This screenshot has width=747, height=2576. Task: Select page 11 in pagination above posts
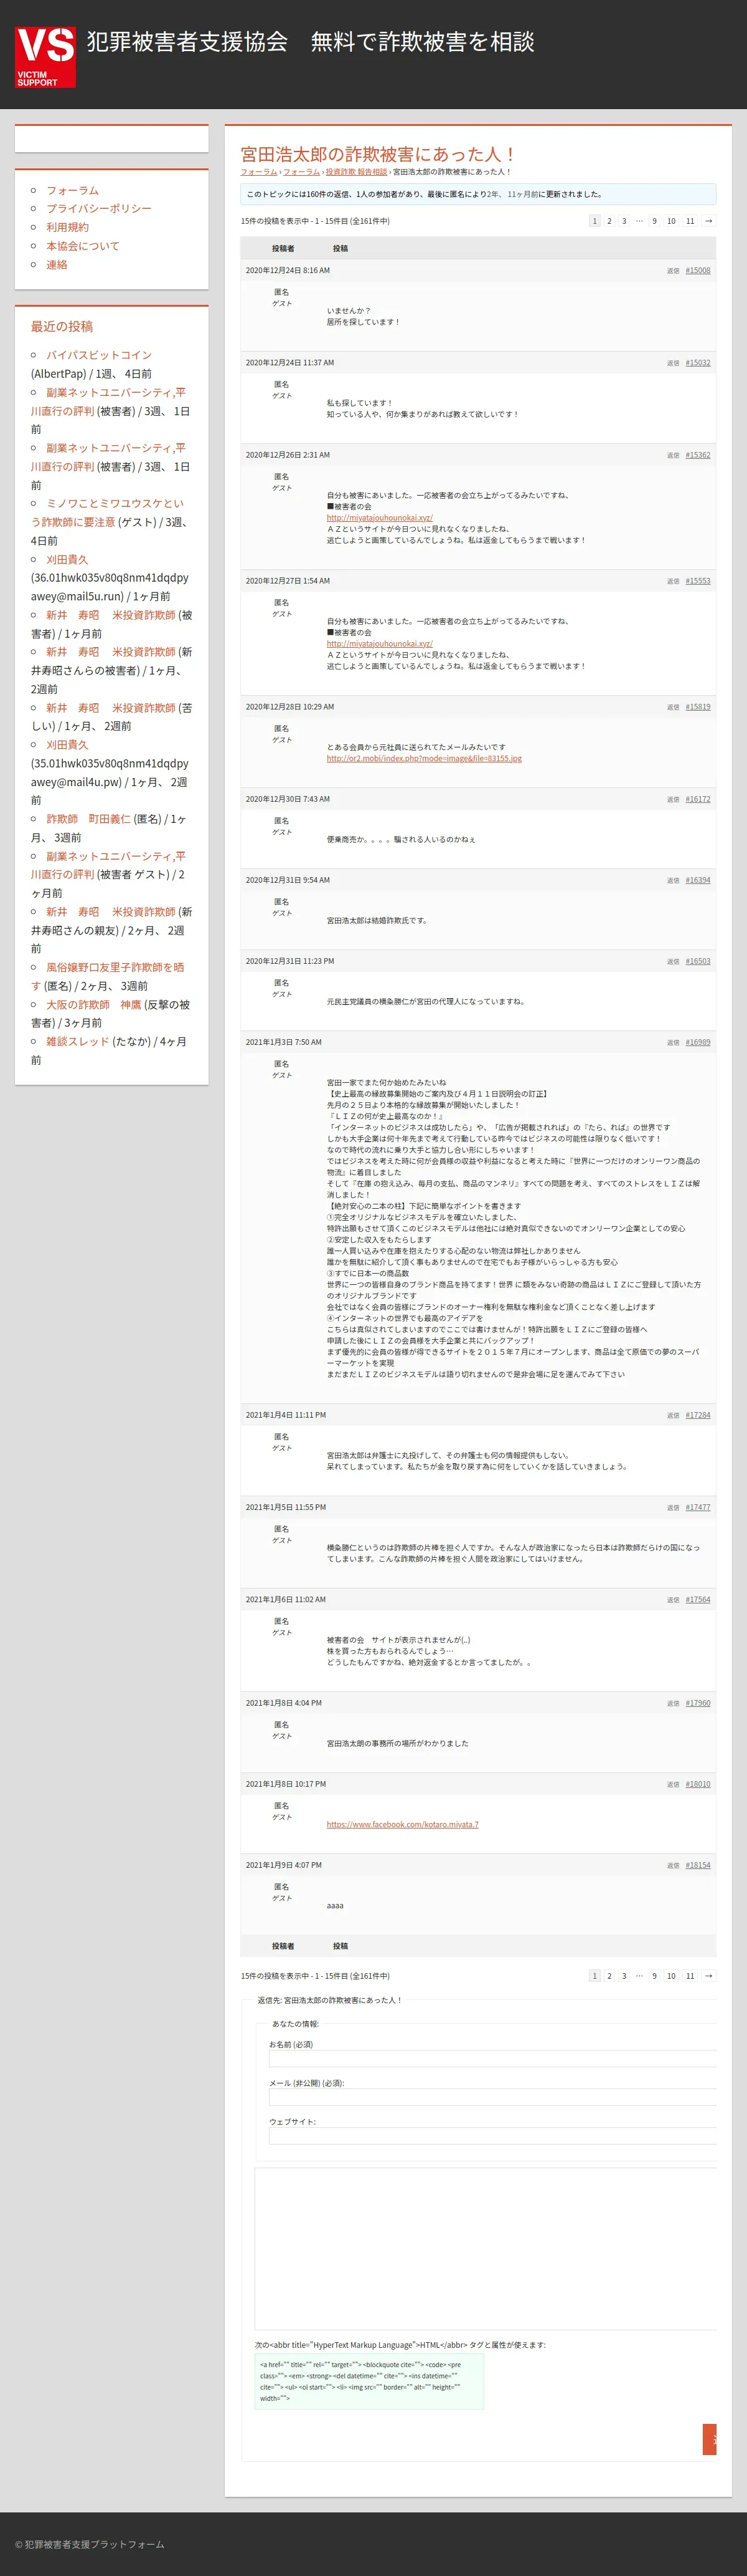coord(690,221)
